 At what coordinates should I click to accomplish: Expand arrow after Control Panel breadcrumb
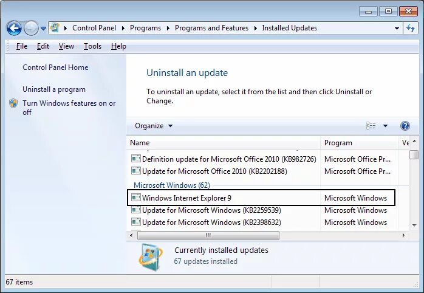pyautogui.click(x=123, y=28)
